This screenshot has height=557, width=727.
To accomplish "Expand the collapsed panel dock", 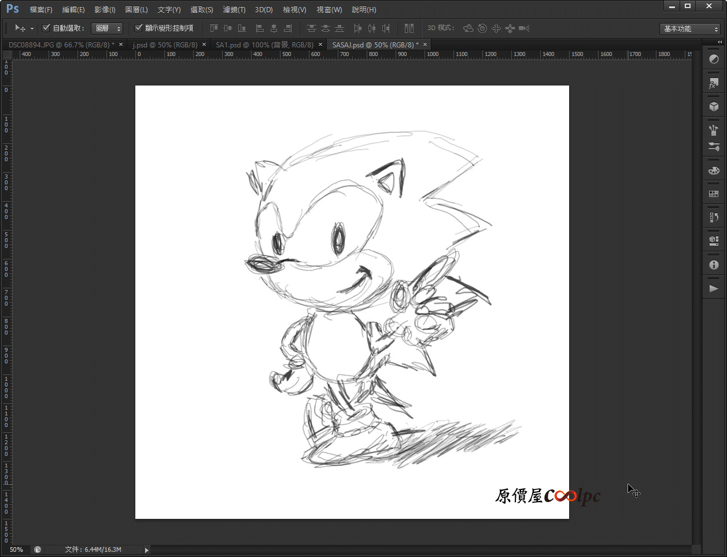I will [719, 42].
